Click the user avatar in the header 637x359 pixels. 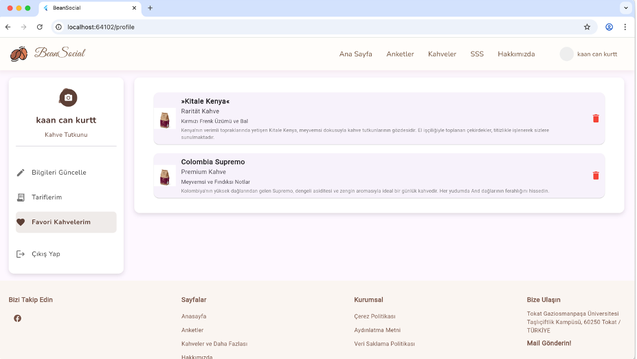[x=566, y=54]
